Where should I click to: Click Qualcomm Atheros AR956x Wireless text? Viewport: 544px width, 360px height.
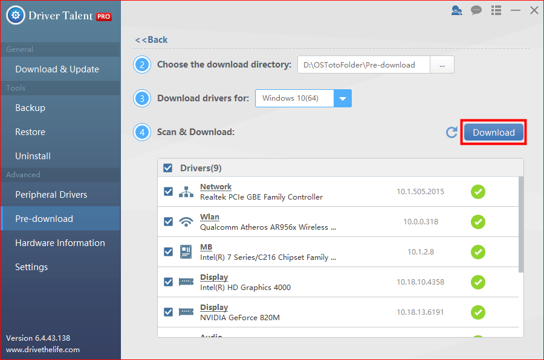(268, 227)
